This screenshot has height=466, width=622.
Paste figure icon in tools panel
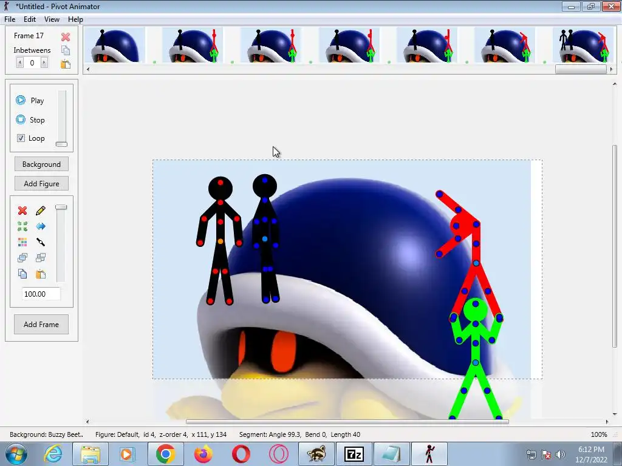(x=41, y=274)
